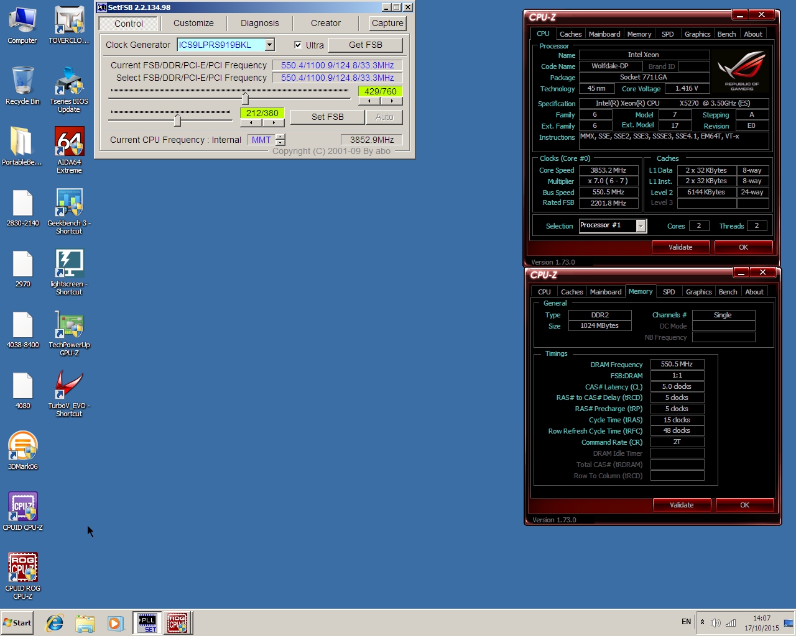
Task: Open the Computer desktop icon
Action: coord(22,26)
